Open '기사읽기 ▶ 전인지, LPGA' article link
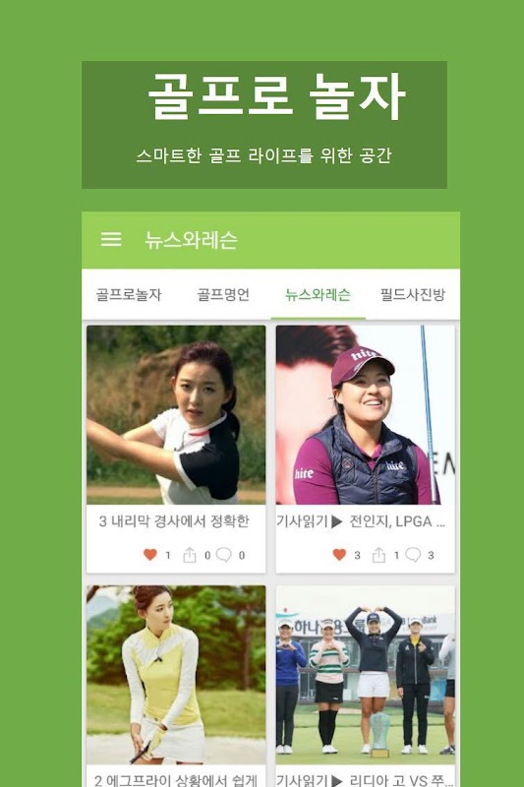Viewport: 524px width, 787px height. pos(361,522)
